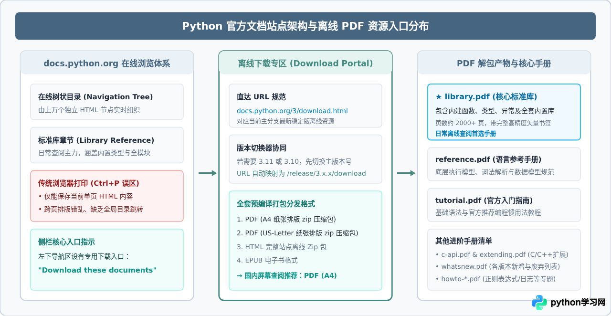
Task: Click the 日常离线查阅首选手册 highlight text
Action: click(465, 134)
